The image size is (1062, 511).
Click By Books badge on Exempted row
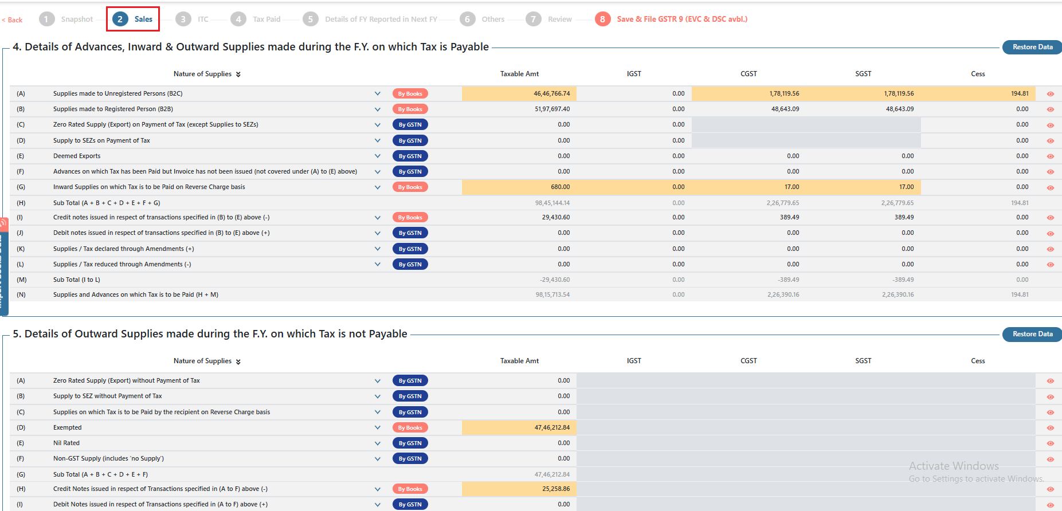410,428
